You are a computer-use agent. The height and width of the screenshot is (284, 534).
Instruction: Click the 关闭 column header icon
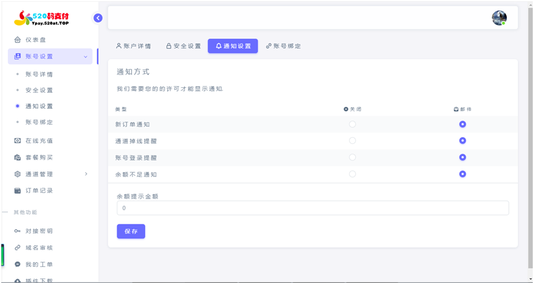coord(346,109)
